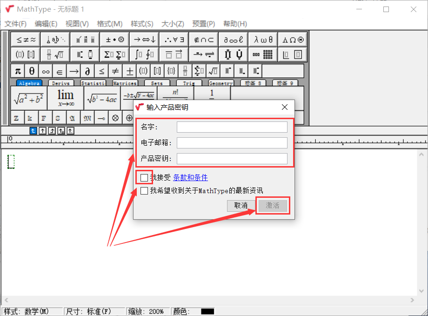Screen dimensions: 428x316
Task: Open the lowercase Greek palette (λωθ)
Action: tap(263, 40)
